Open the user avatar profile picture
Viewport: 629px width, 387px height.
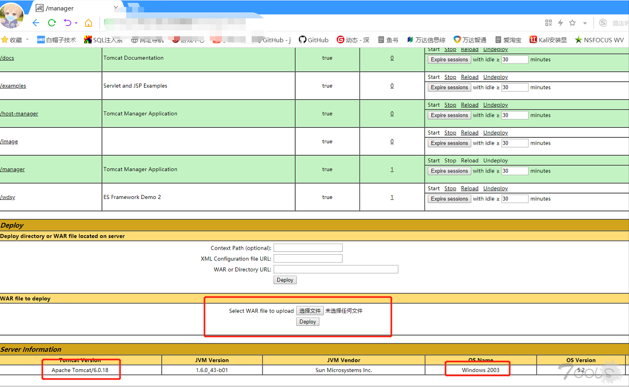12,15
